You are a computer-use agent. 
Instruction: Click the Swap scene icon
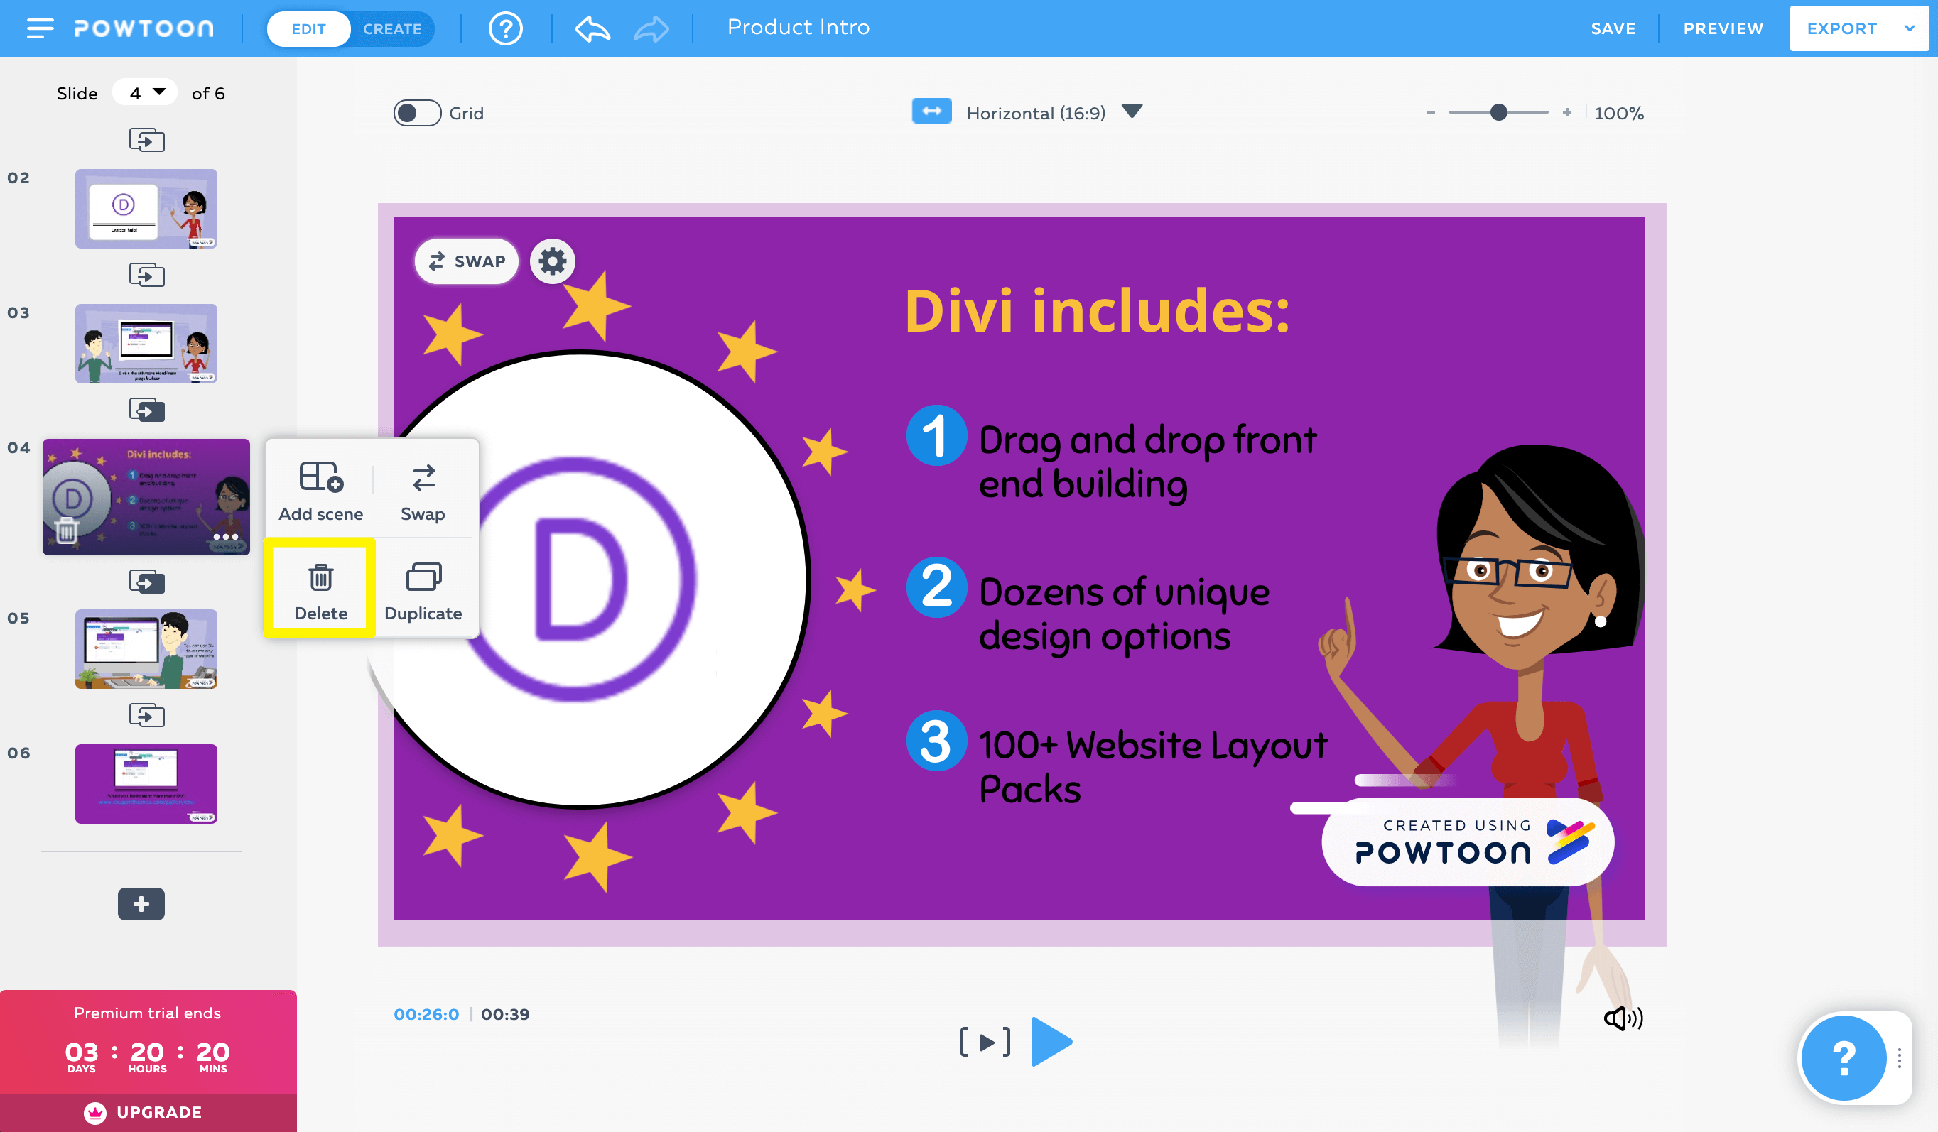coord(422,488)
